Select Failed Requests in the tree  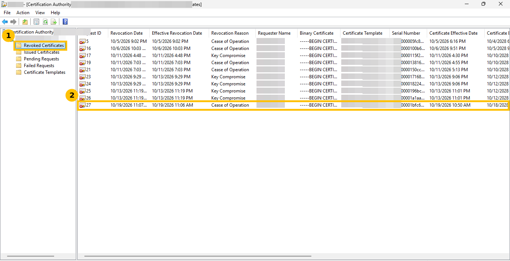click(x=39, y=66)
